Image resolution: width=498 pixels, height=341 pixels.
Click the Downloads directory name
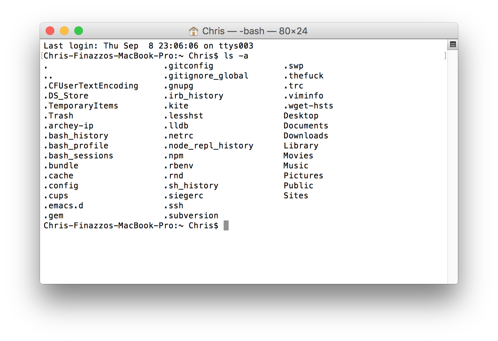pyautogui.click(x=306, y=136)
